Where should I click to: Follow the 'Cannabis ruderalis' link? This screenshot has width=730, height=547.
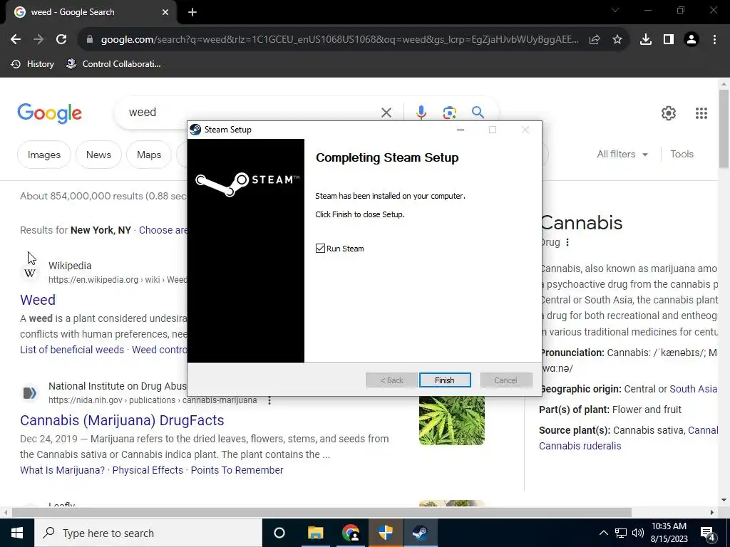[x=580, y=446]
